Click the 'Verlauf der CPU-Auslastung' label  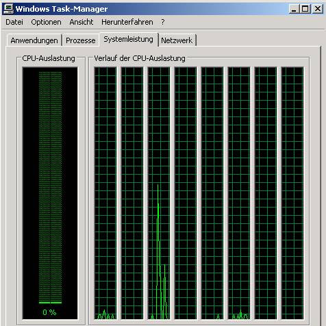point(140,58)
